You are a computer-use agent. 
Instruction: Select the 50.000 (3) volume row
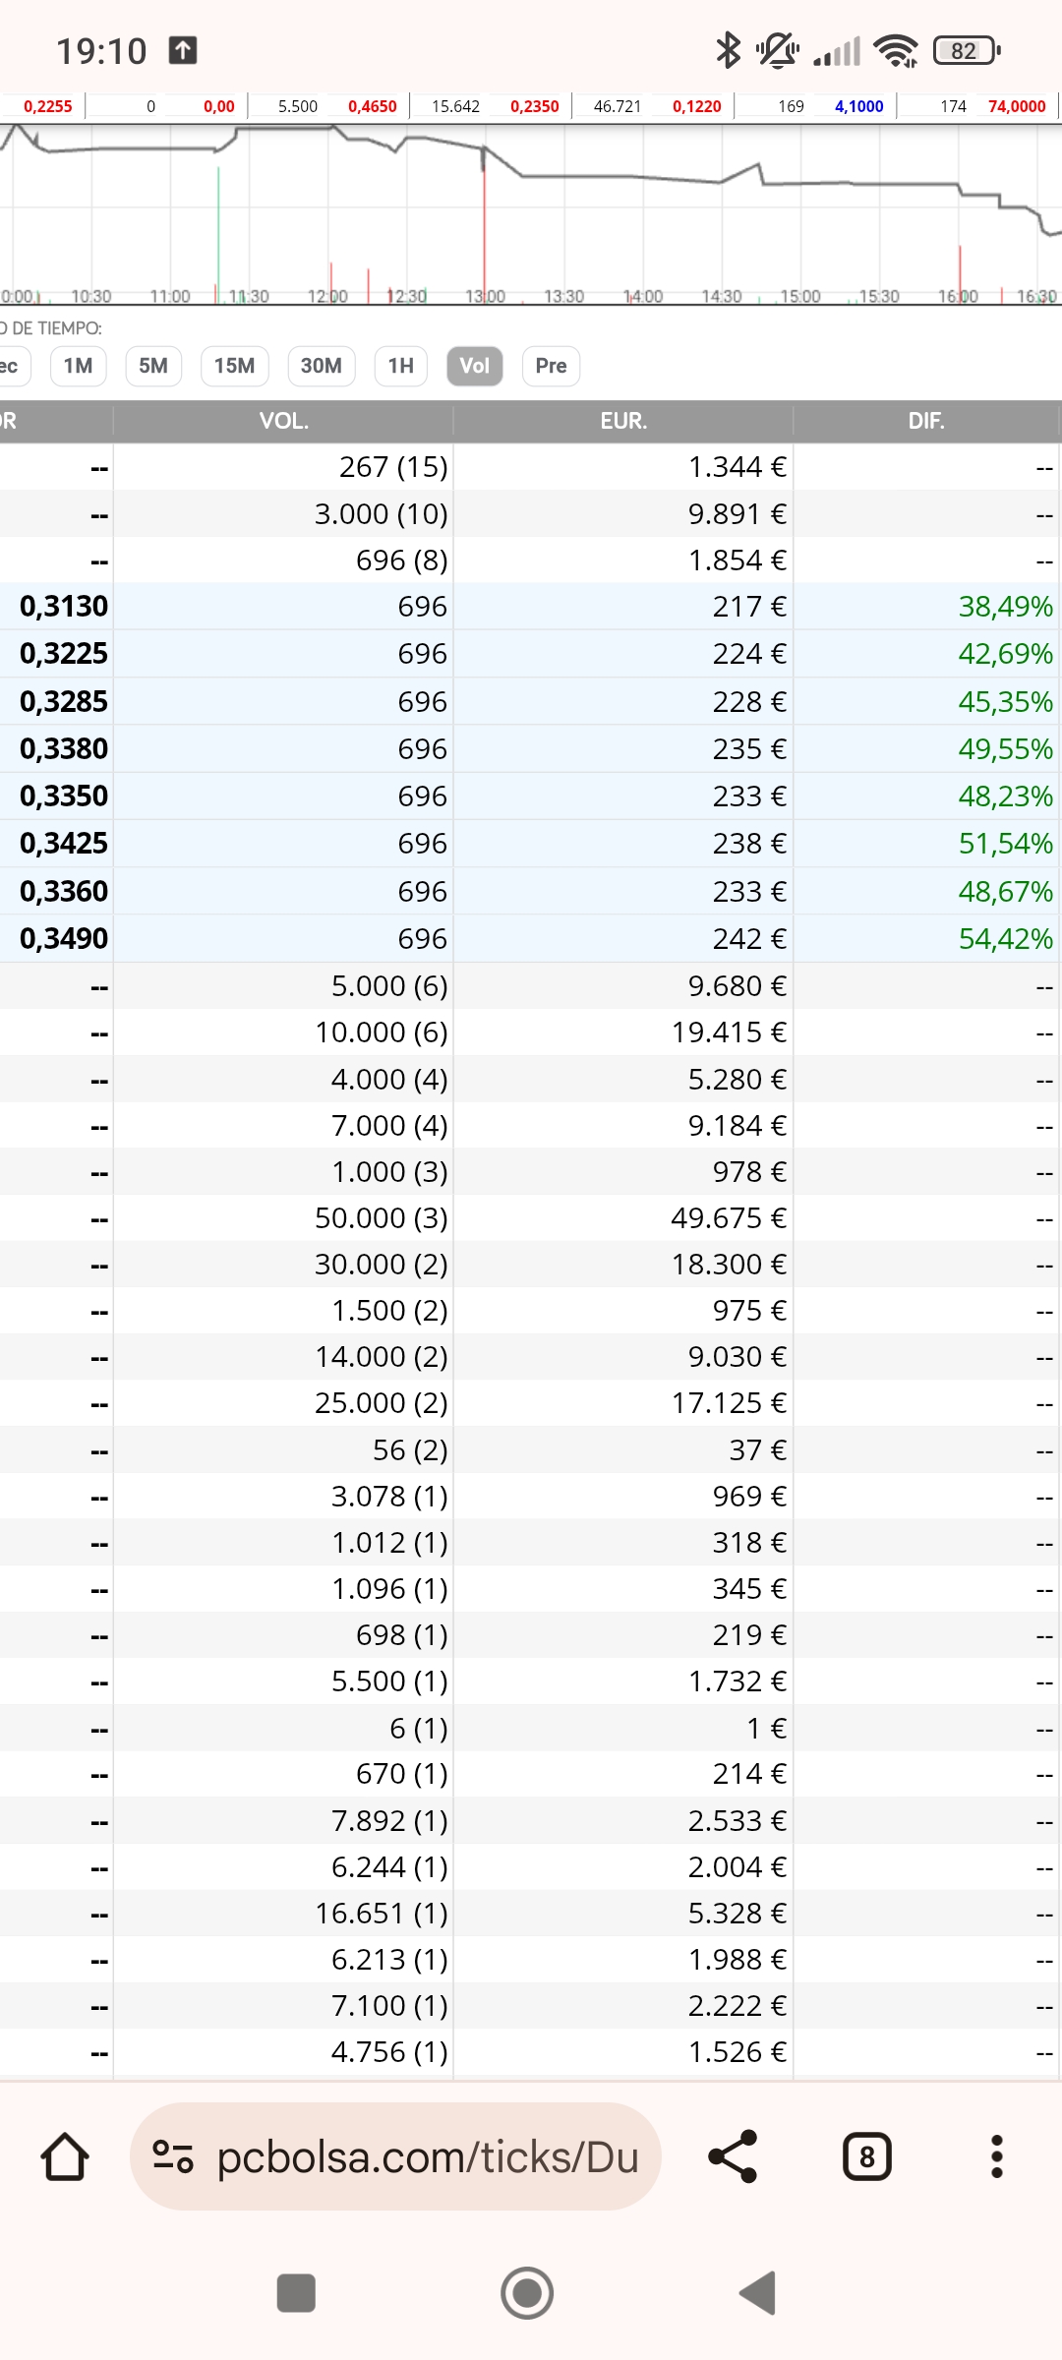[x=531, y=1218]
